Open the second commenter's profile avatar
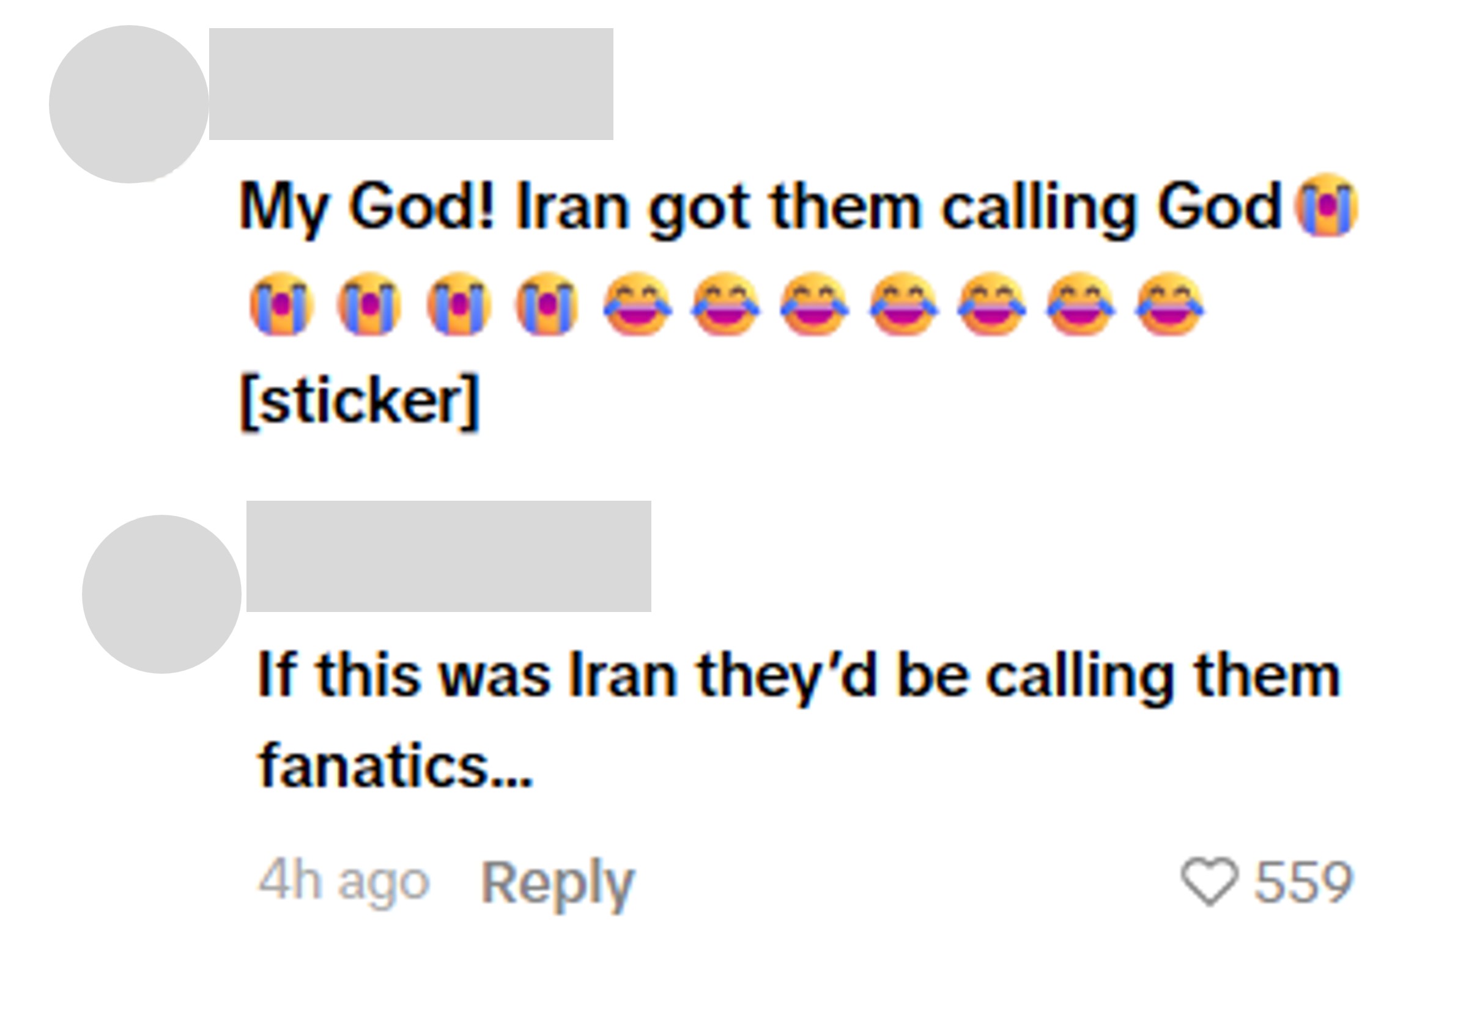The height and width of the screenshot is (1010, 1466). 161,594
